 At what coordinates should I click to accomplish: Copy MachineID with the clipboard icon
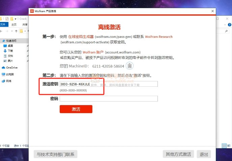click(129, 65)
